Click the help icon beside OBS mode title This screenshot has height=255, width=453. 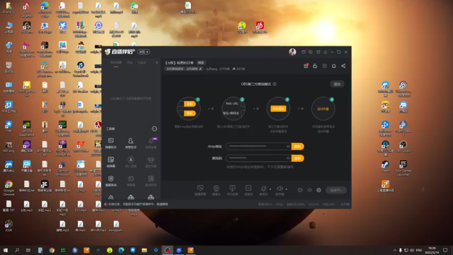pyautogui.click(x=275, y=84)
